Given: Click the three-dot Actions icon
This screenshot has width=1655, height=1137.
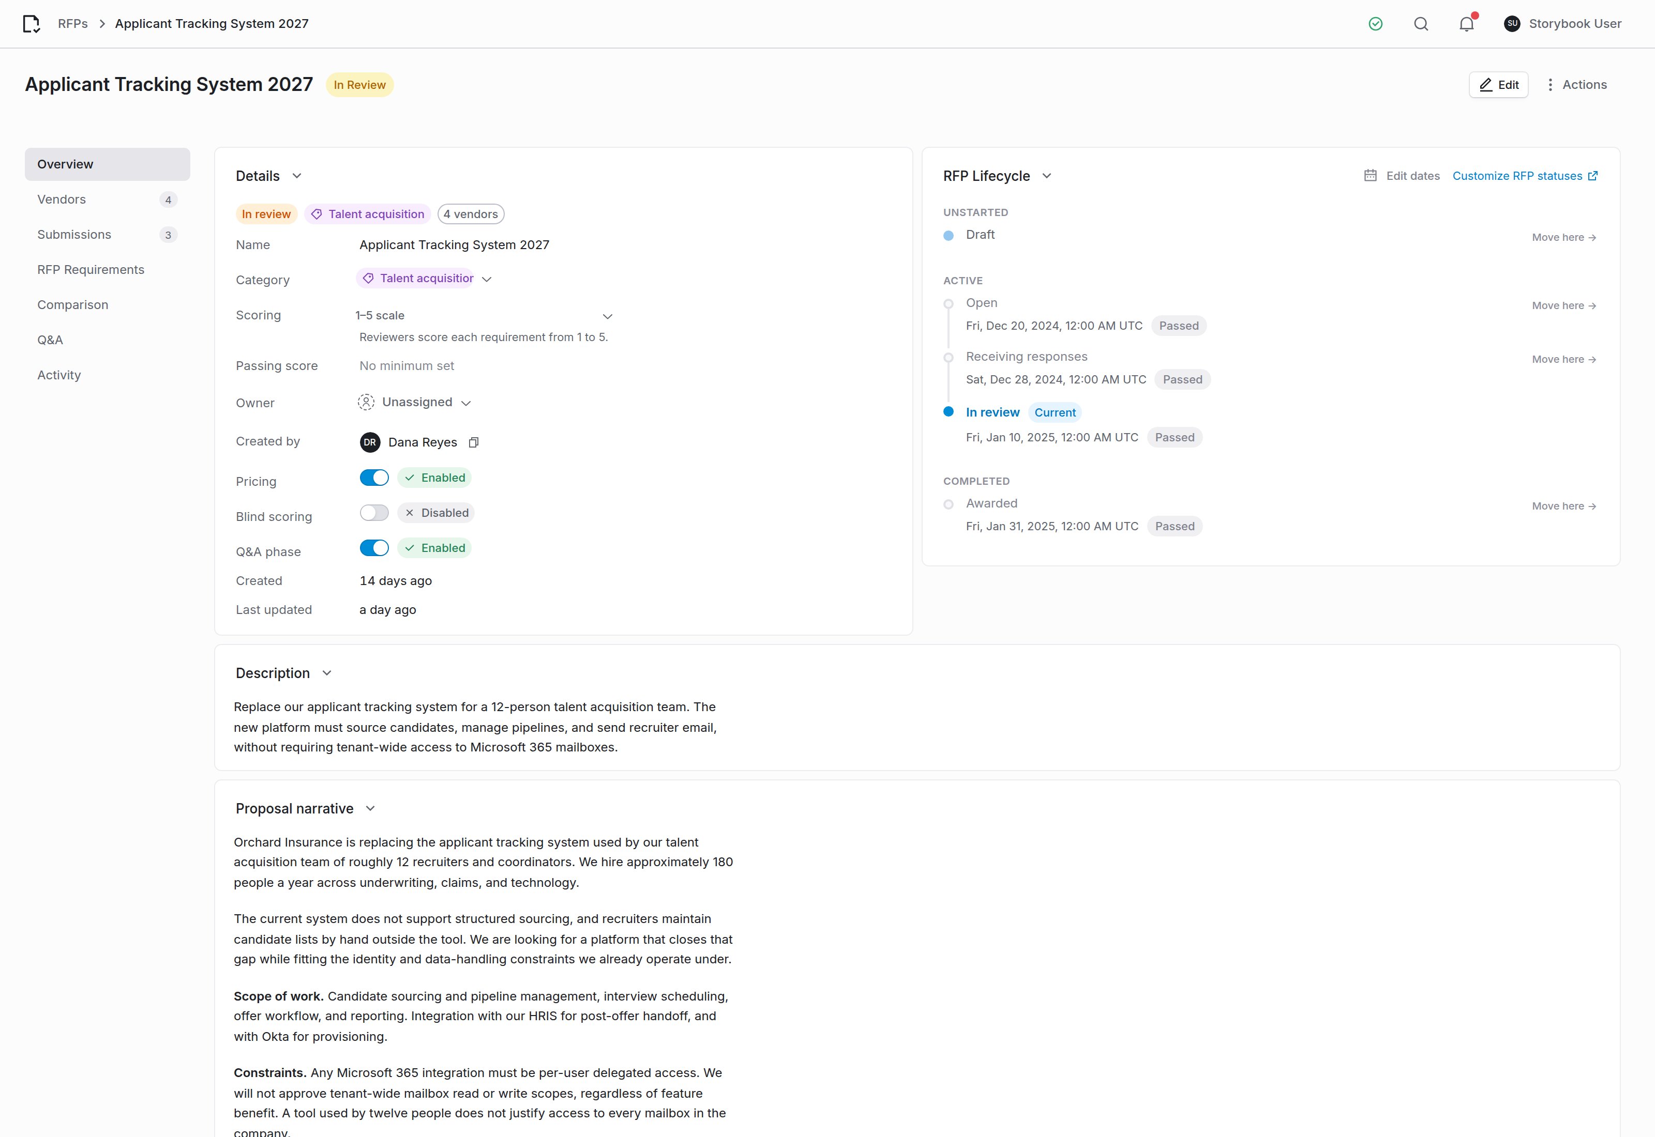Looking at the screenshot, I should tap(1550, 85).
